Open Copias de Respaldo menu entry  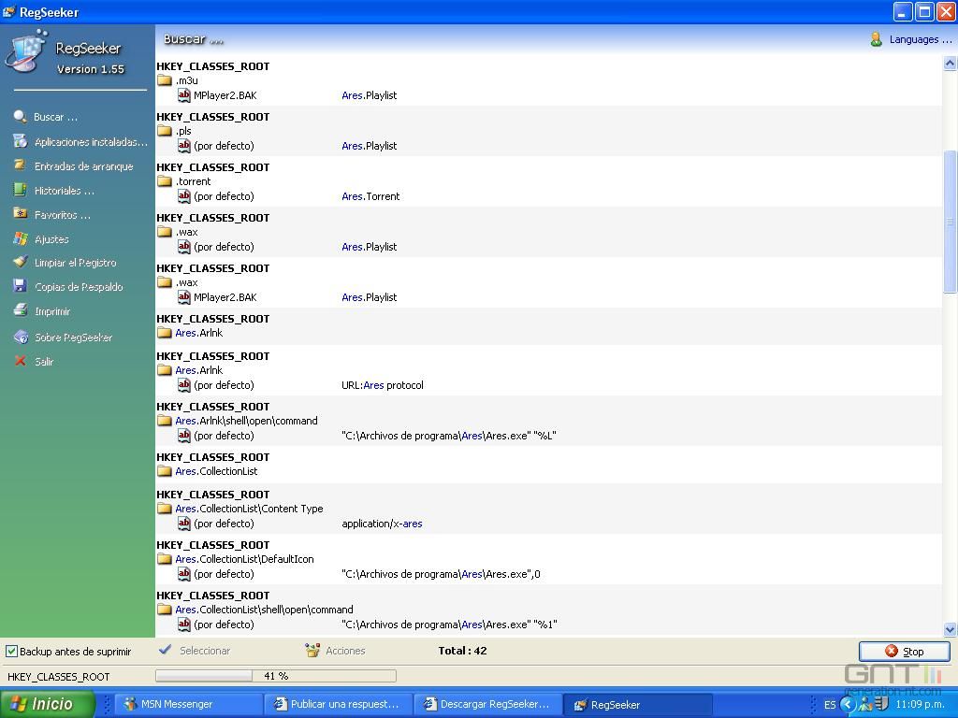point(79,287)
